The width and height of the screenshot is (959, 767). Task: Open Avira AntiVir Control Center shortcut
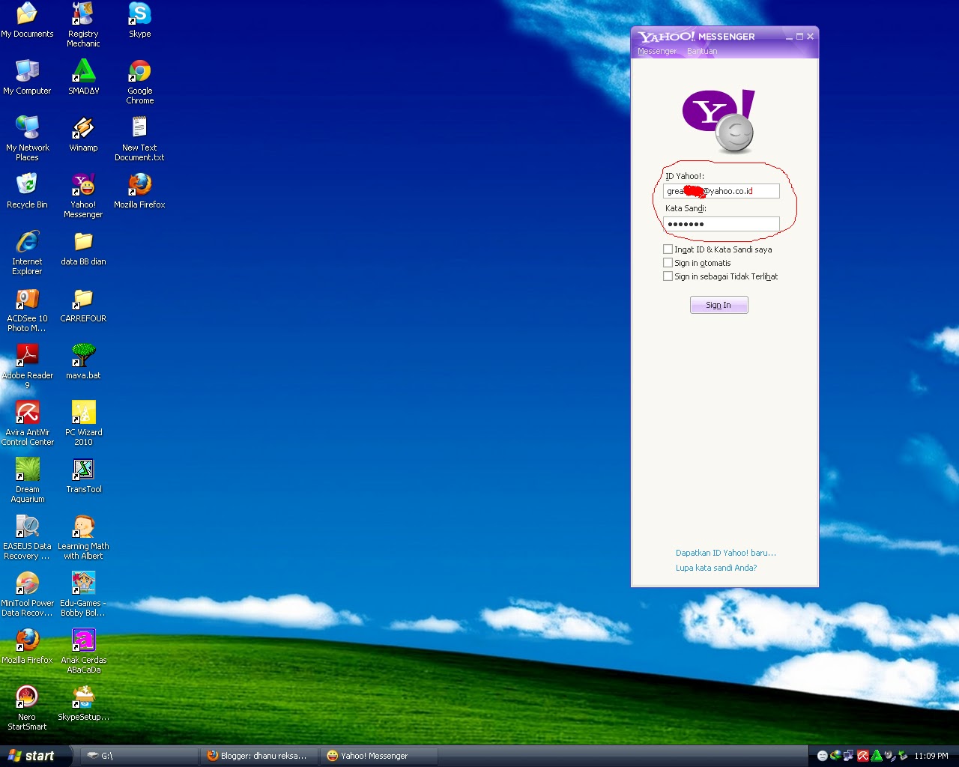point(27,423)
